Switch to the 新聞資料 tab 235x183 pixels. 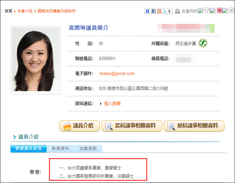[x=61, y=149]
